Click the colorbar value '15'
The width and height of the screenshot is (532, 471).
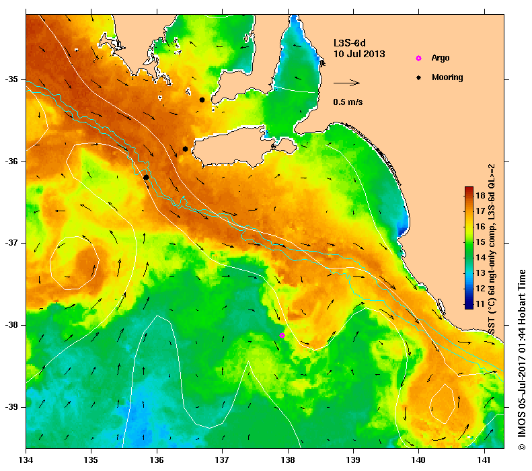pyautogui.click(x=480, y=242)
